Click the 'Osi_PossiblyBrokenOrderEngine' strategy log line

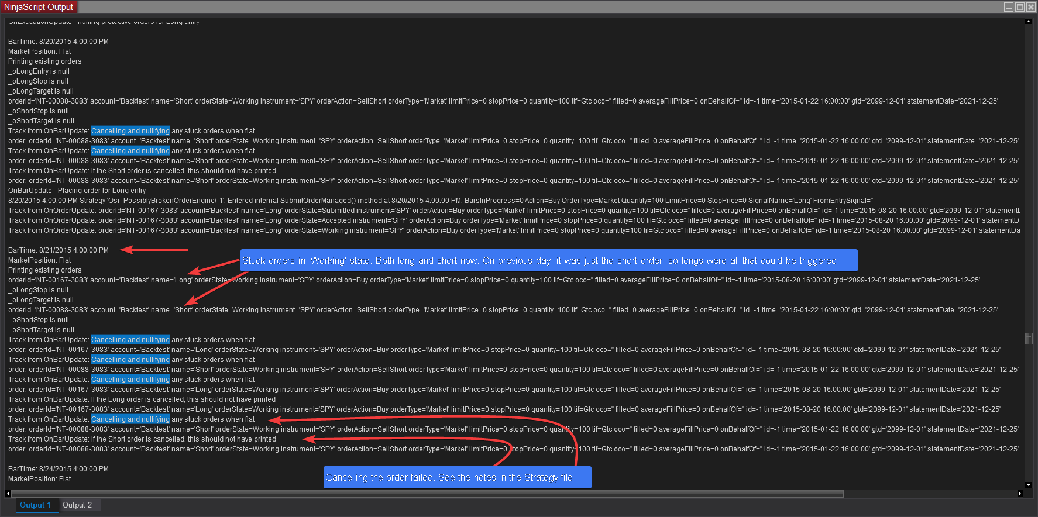coord(440,201)
